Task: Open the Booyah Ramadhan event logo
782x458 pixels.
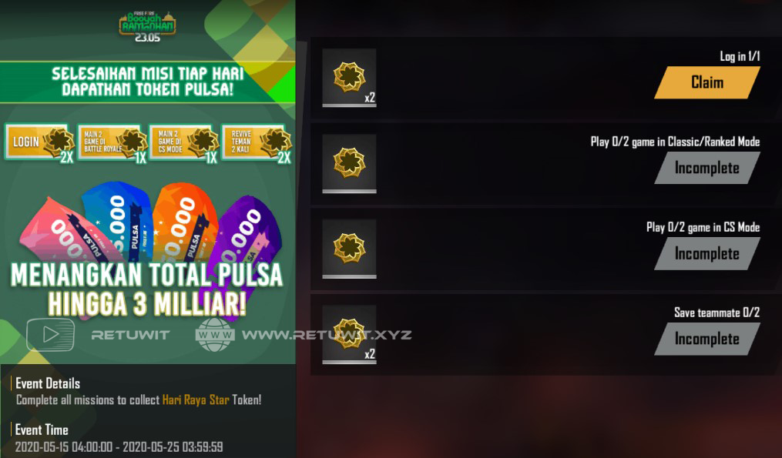Action: 147,26
